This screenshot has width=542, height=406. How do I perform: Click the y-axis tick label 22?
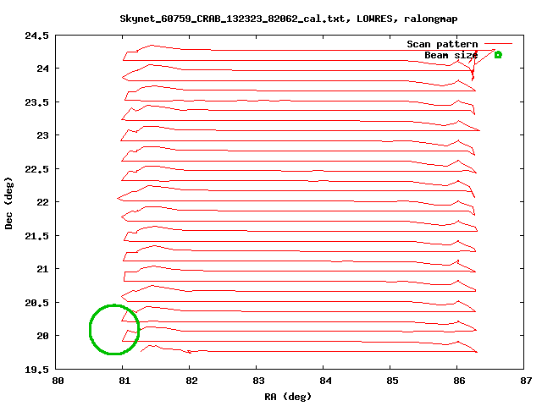pos(43,201)
